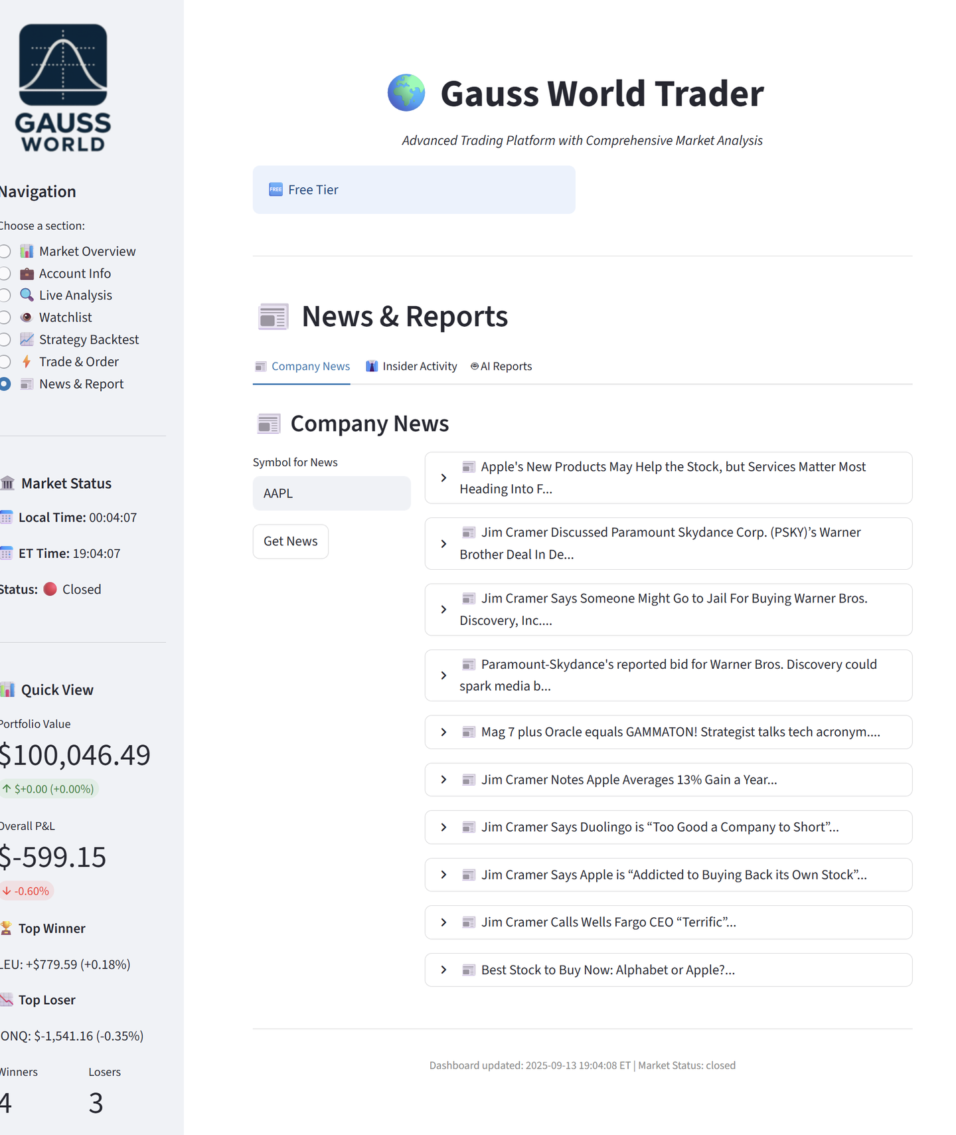Click the eye icon for Watchlist
This screenshot has height=1135, width=956.
tap(27, 317)
